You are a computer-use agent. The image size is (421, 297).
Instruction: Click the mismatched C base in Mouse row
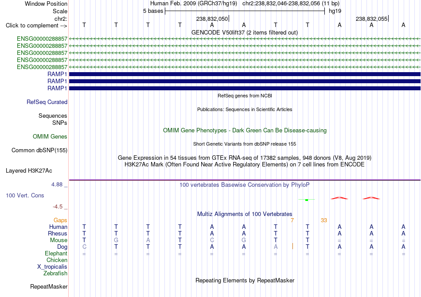212,240
